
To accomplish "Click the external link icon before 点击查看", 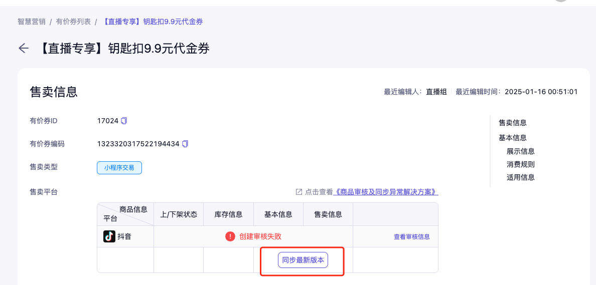I will [x=299, y=192].
